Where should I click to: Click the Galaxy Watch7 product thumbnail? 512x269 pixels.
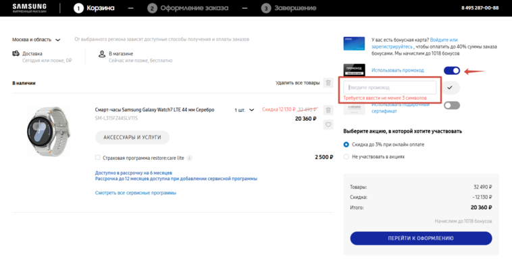(x=49, y=131)
